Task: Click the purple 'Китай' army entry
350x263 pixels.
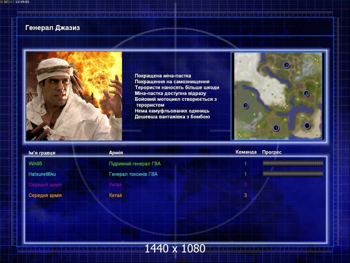Action: [115, 185]
